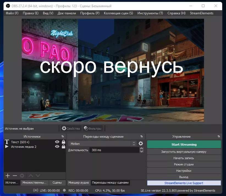Click the Начать запись button
The image size is (226, 196).
click(184, 158)
